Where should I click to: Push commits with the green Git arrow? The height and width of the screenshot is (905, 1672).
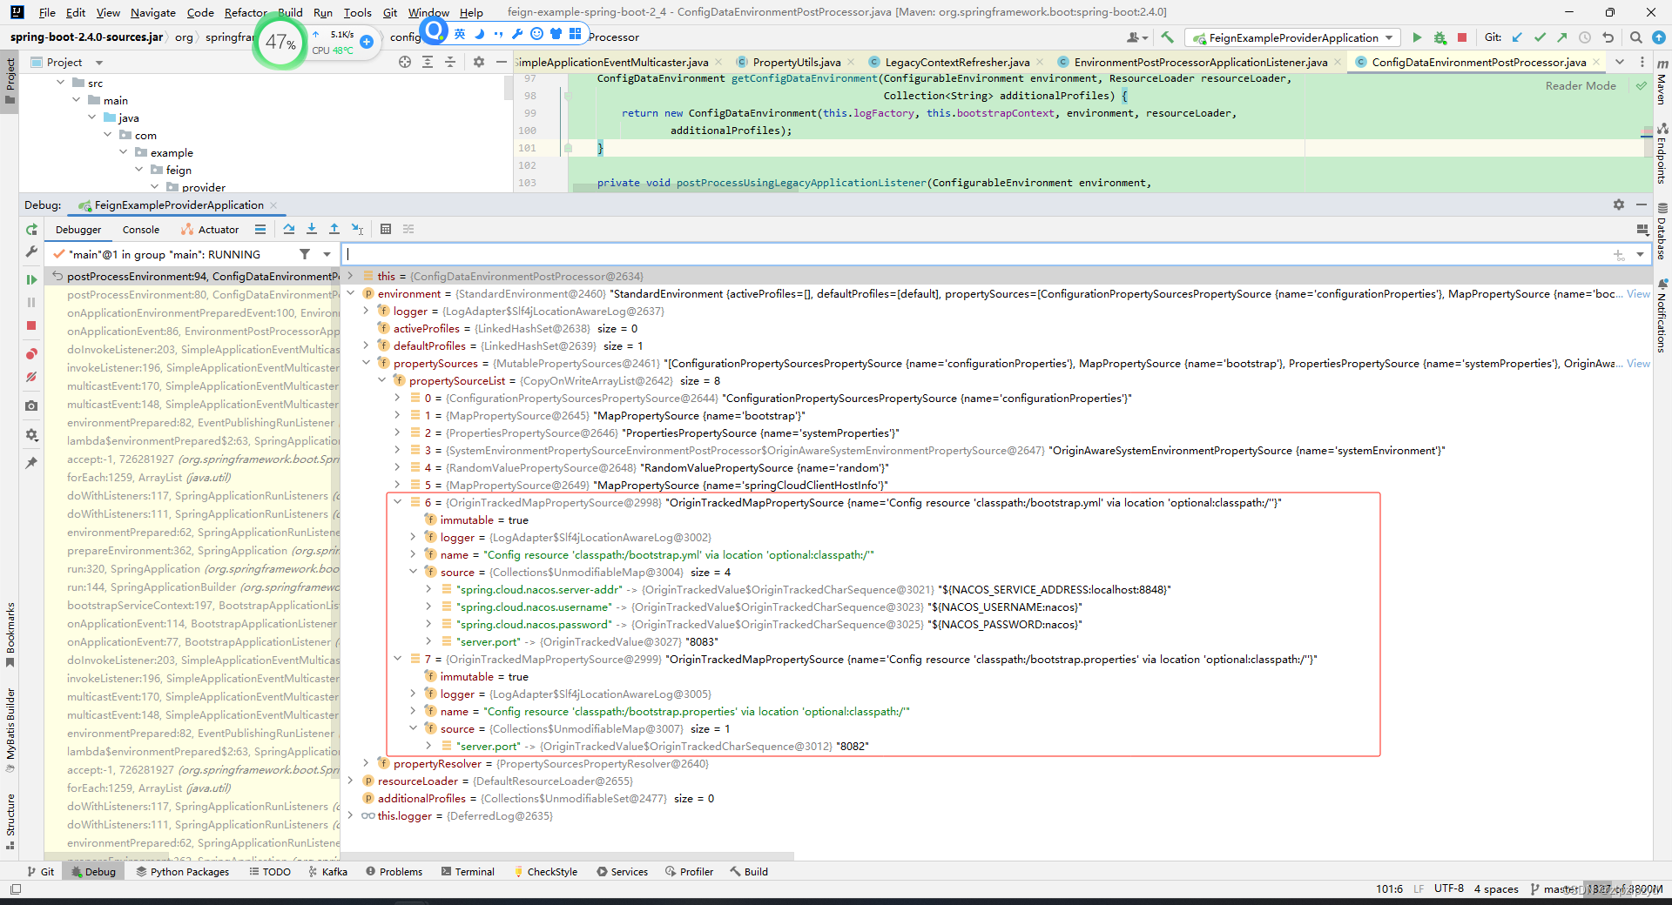[x=1561, y=37]
